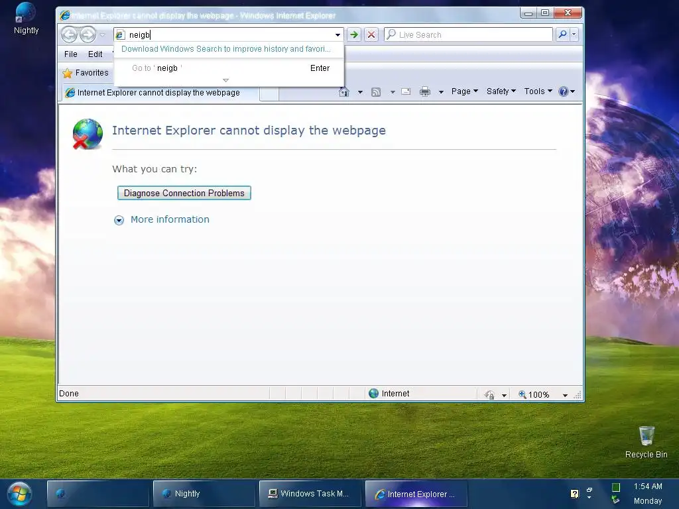Click the Download Windows Search suggestion link
Image resolution: width=679 pixels, height=509 pixels.
(225, 49)
